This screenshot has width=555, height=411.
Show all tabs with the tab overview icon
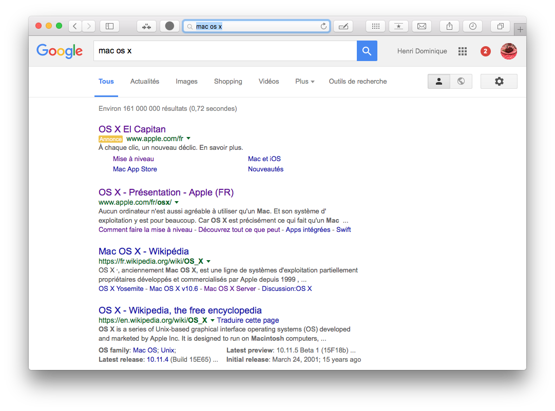500,26
